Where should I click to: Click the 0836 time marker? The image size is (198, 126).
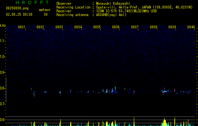tap(116, 27)
